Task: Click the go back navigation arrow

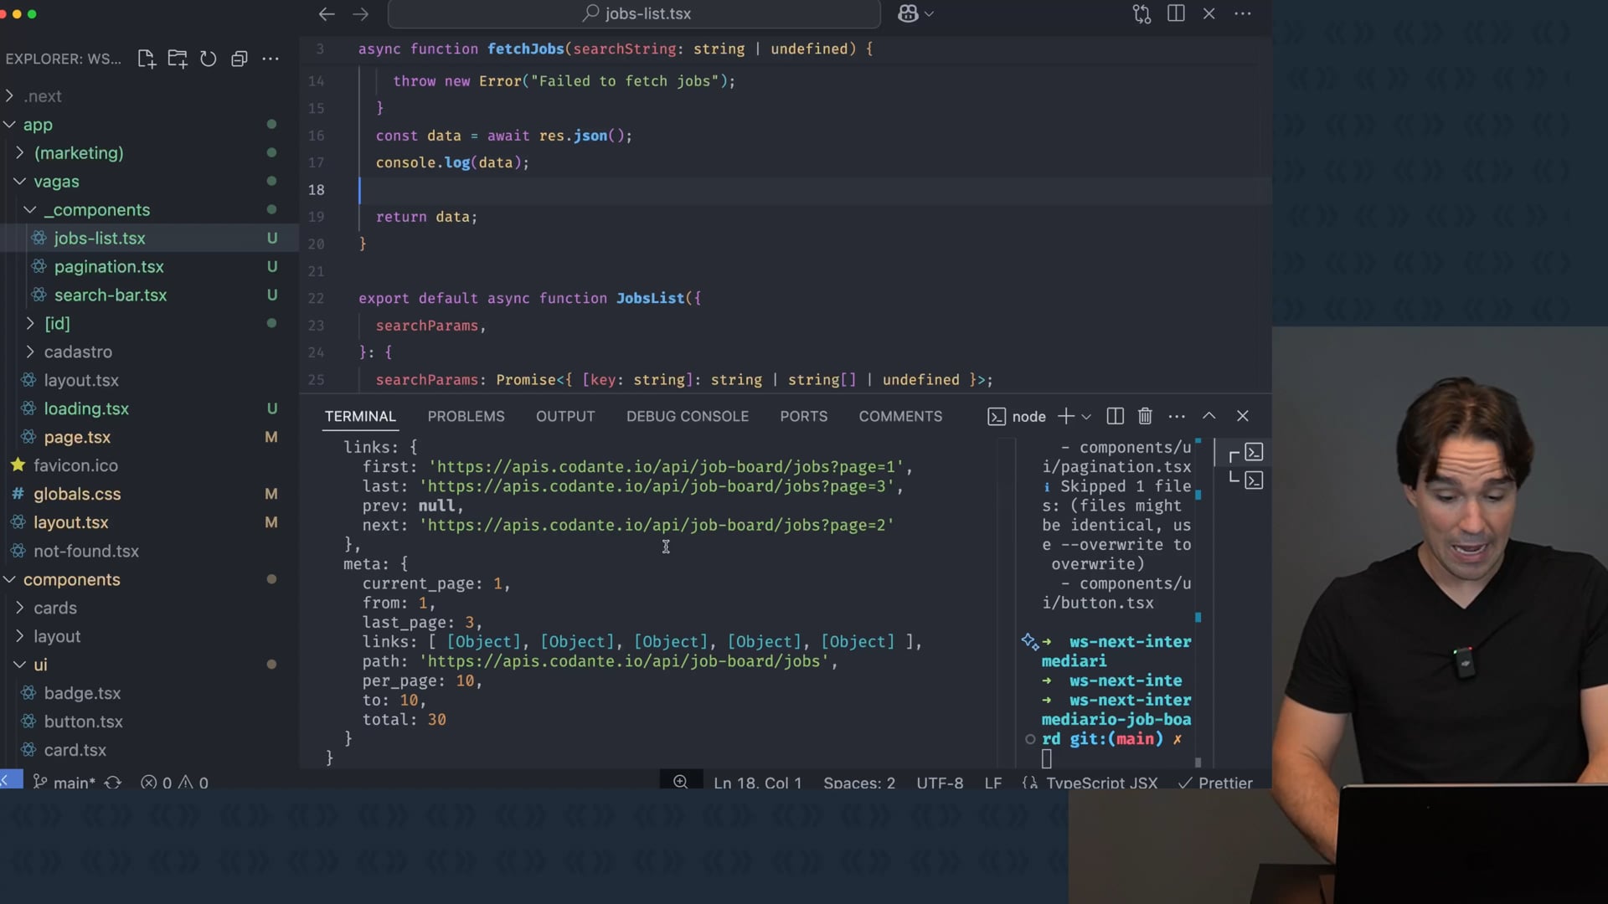Action: (x=327, y=13)
